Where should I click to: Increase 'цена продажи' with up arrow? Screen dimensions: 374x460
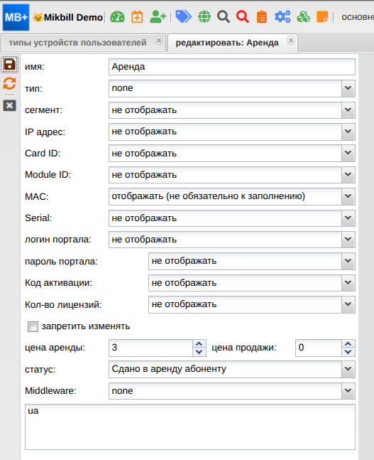point(348,344)
